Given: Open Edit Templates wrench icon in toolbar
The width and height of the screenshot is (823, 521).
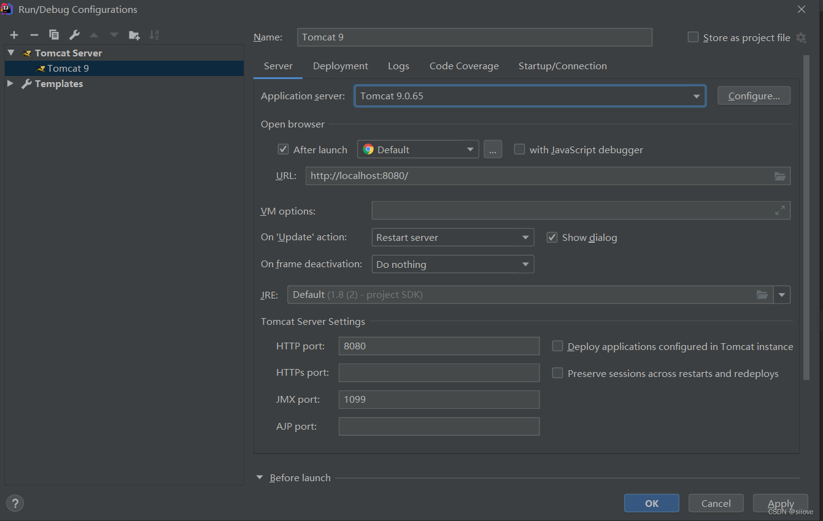Looking at the screenshot, I should (x=74, y=35).
